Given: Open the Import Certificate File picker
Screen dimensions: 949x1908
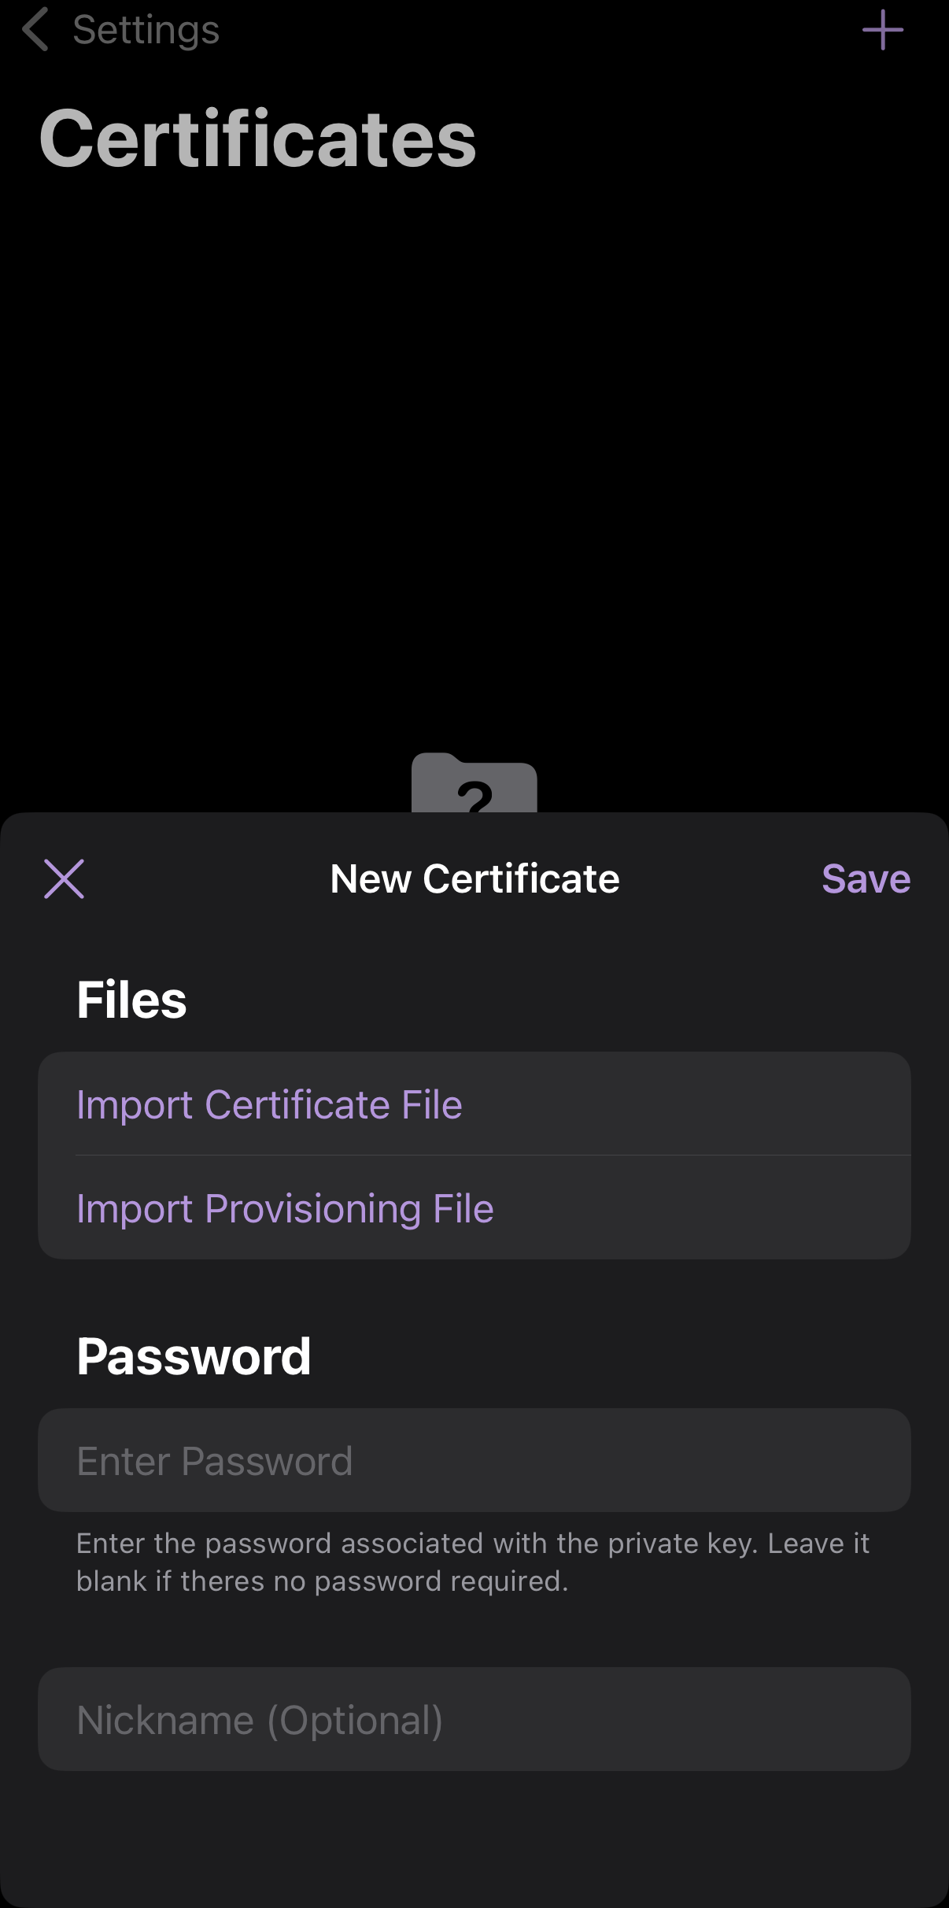Looking at the screenshot, I should (270, 1104).
